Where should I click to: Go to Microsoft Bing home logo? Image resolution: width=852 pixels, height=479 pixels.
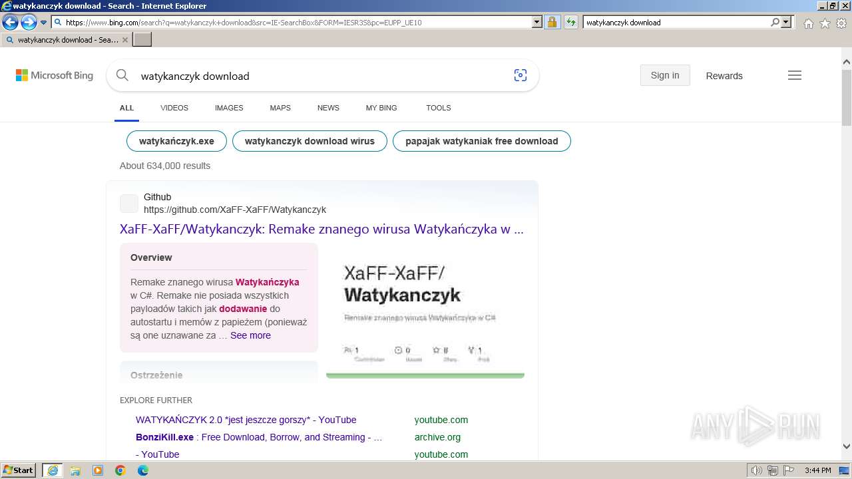(x=55, y=75)
